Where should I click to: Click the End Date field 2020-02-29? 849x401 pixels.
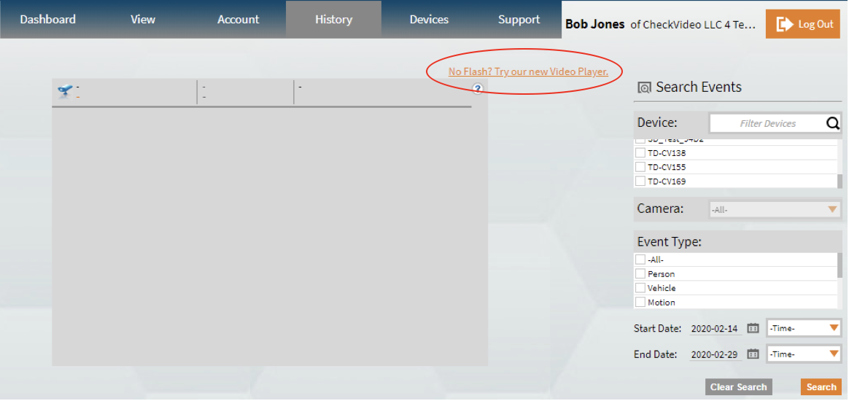716,355
